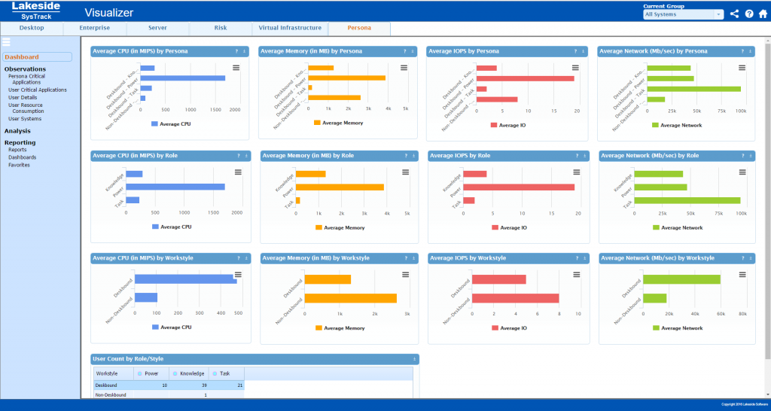Open User Resource Consumption link
Image resolution: width=771 pixels, height=411 pixels.
pyautogui.click(x=26, y=108)
